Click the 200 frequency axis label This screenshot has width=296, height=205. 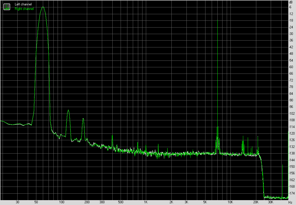pos(87,202)
